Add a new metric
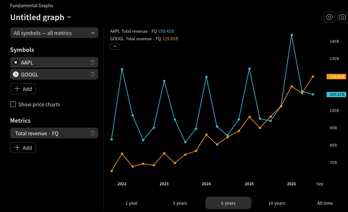This screenshot has height=212, width=348. [23, 148]
